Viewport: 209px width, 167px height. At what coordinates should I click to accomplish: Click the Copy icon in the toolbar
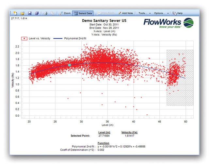click(53, 13)
